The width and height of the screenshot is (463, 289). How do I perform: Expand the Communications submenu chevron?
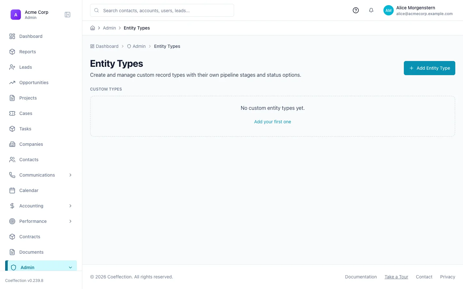[x=70, y=175]
